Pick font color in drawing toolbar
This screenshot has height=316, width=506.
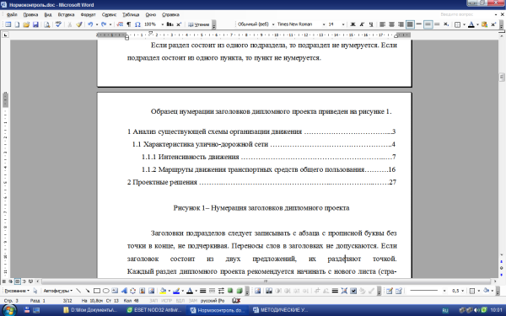[190, 291]
